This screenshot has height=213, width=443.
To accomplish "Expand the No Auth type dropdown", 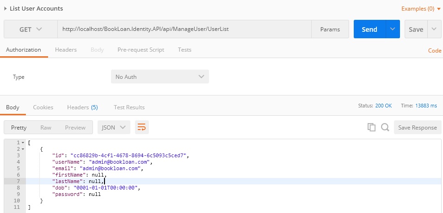I will pyautogui.click(x=160, y=77).
